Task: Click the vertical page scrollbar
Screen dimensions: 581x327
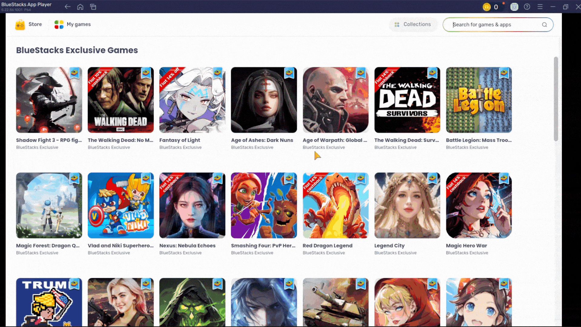Action: [x=556, y=99]
